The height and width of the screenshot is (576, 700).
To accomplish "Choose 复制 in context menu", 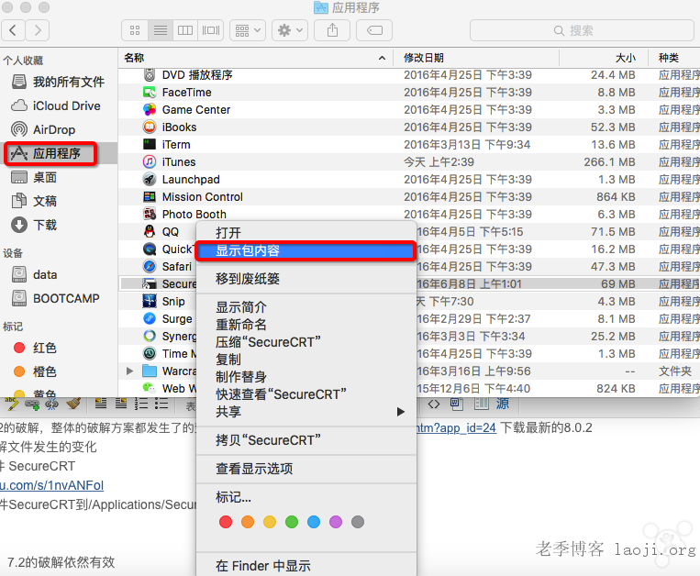I will tap(306, 360).
